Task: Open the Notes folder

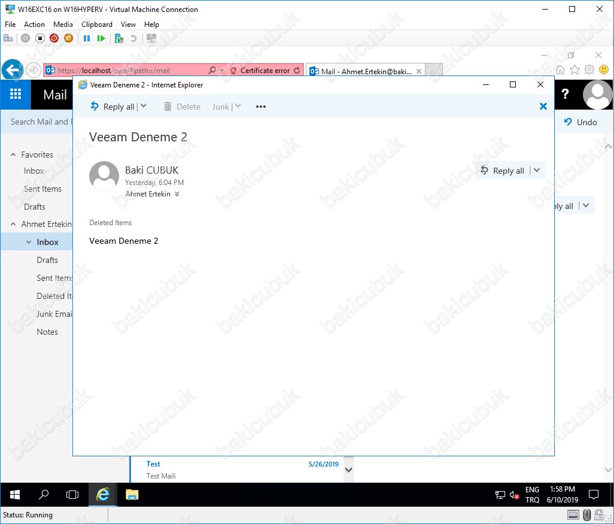Action: (x=47, y=332)
